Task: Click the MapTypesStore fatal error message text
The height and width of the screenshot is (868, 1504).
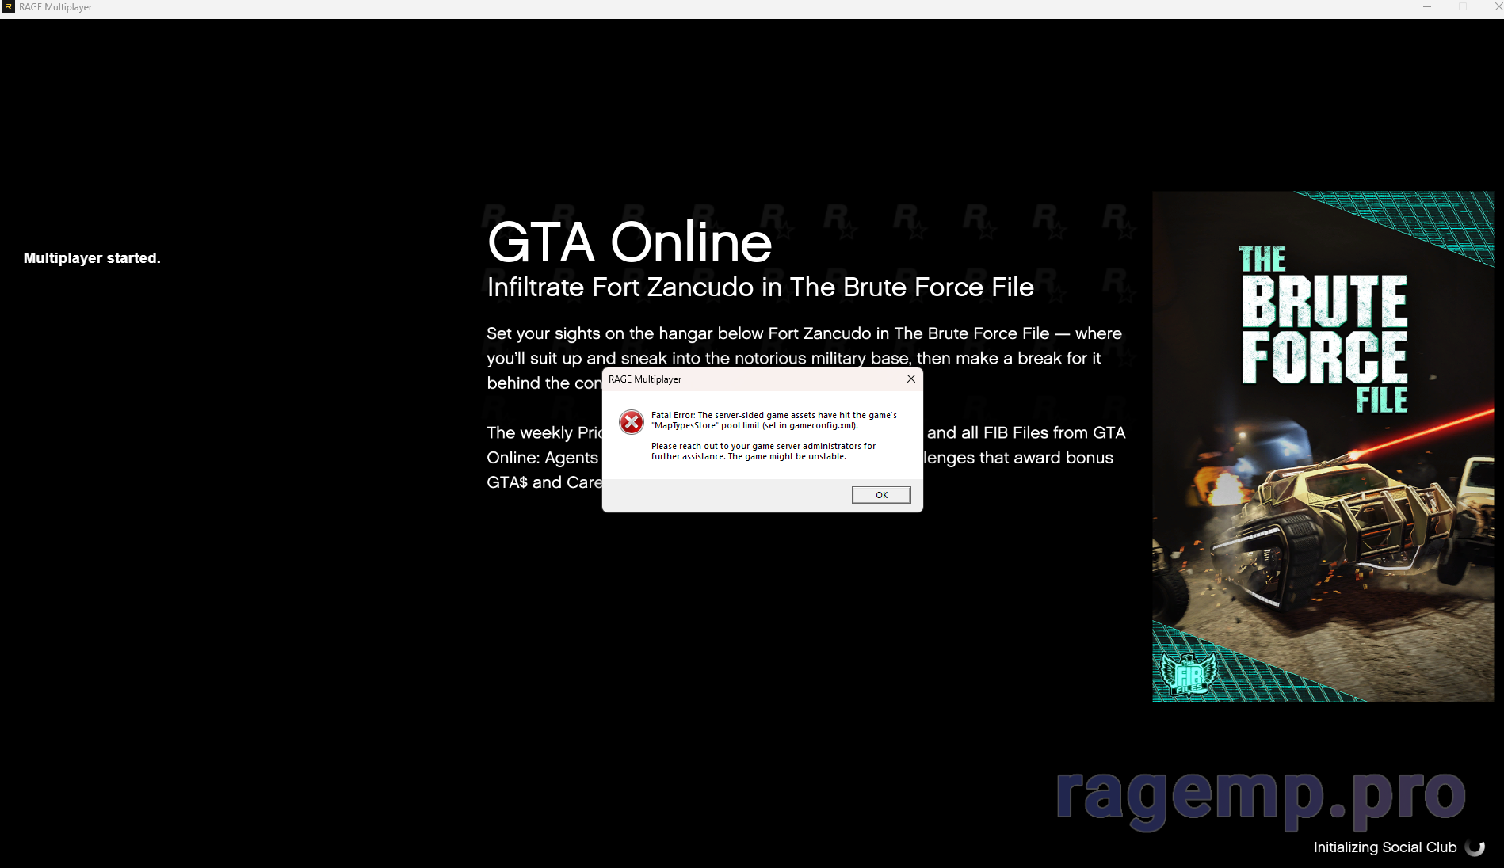Action: 773,420
